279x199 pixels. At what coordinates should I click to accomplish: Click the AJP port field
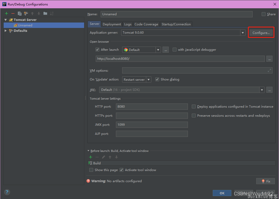[x=152, y=134]
